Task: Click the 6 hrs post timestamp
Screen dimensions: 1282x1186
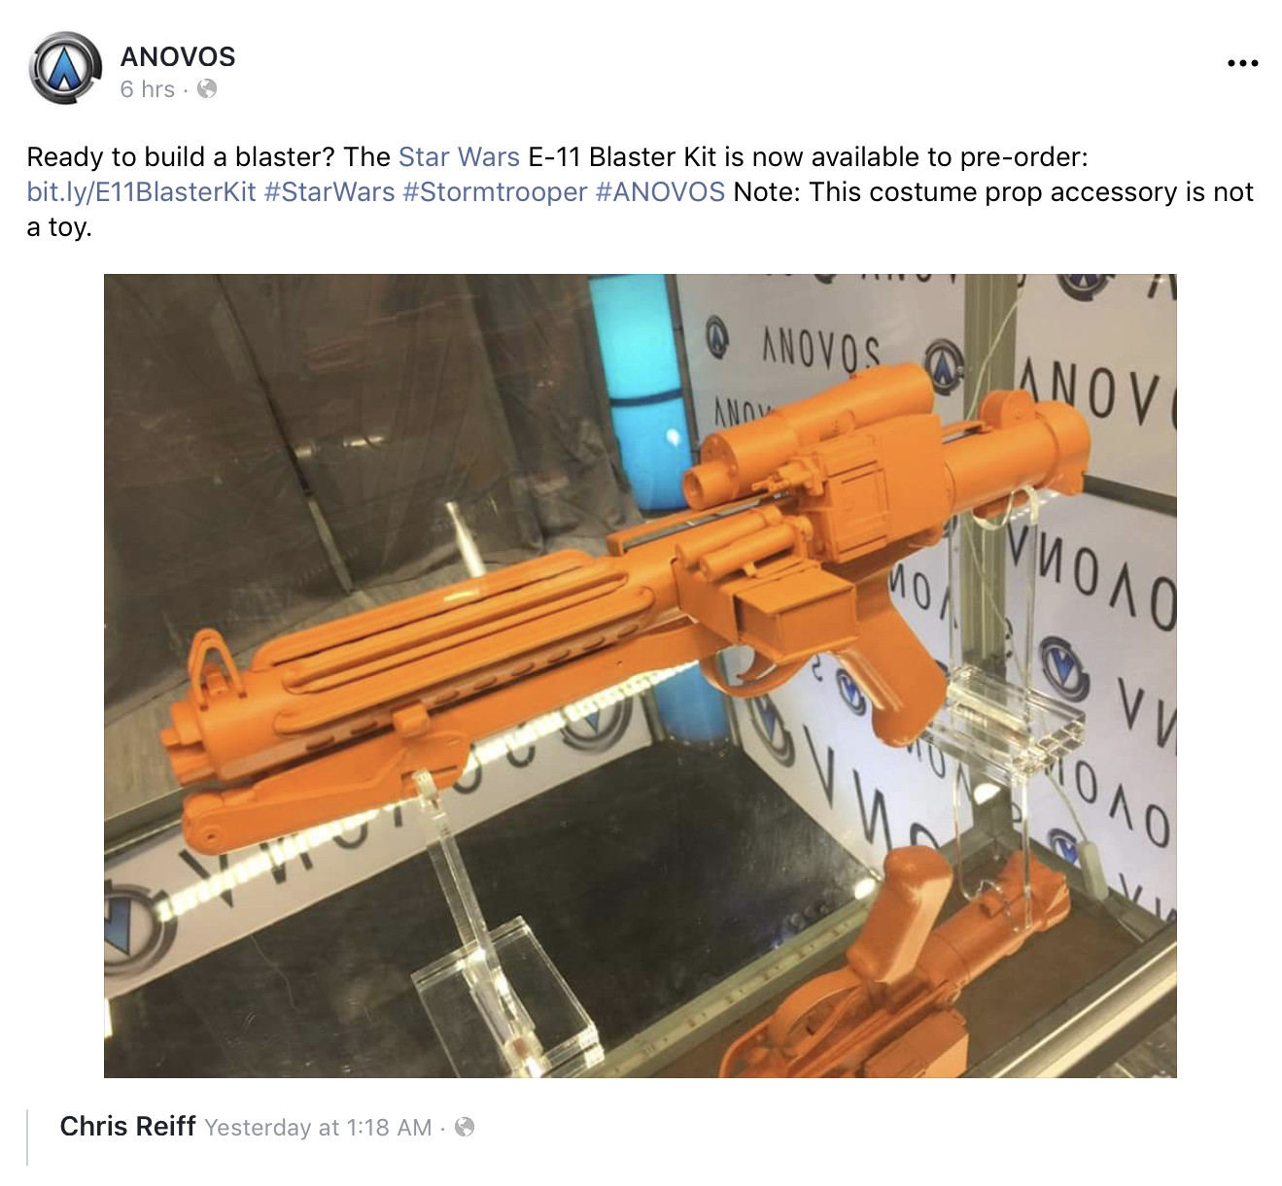Action: click(148, 89)
